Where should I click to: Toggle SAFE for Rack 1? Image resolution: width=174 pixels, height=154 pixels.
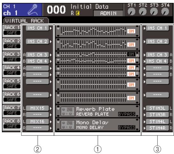(12, 33)
